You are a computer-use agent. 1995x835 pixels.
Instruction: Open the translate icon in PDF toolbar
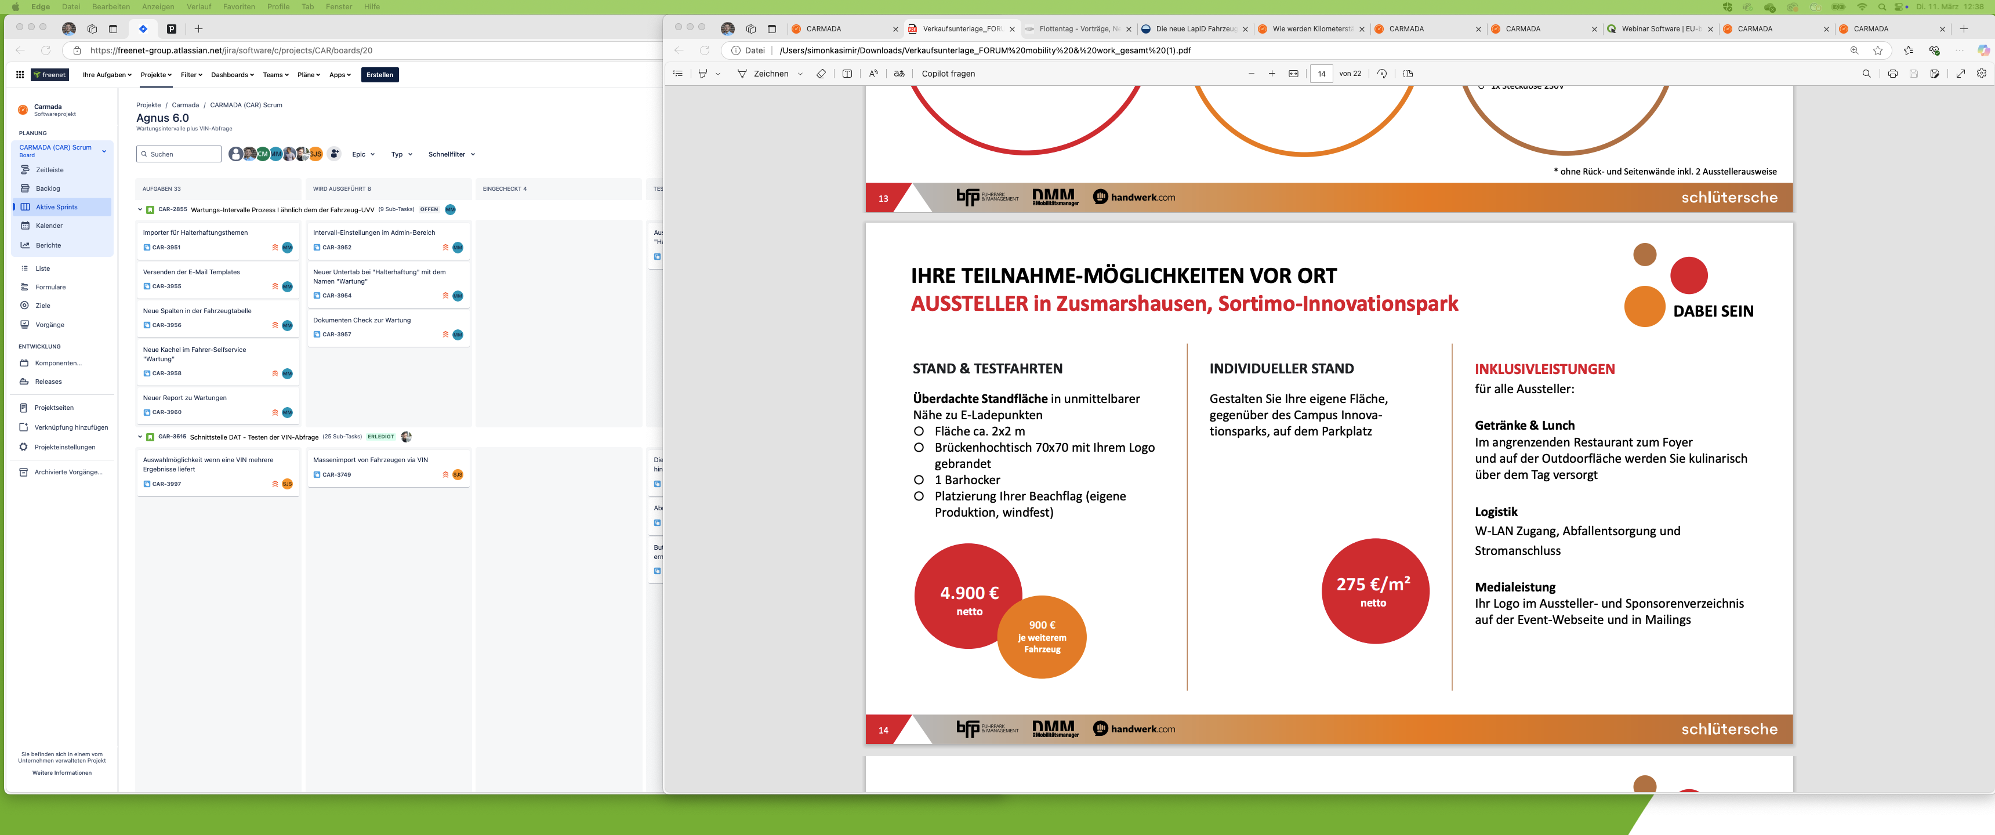tap(899, 74)
